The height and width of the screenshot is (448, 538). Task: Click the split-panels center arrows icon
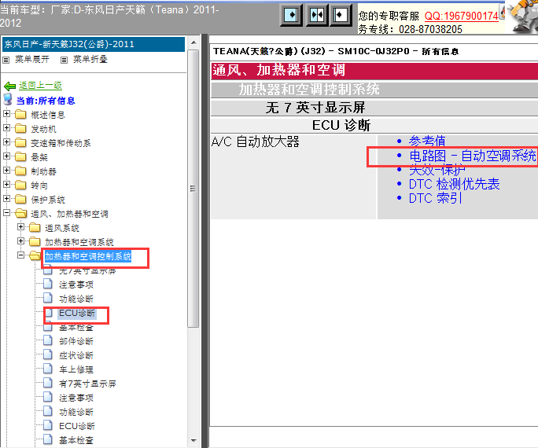(316, 15)
